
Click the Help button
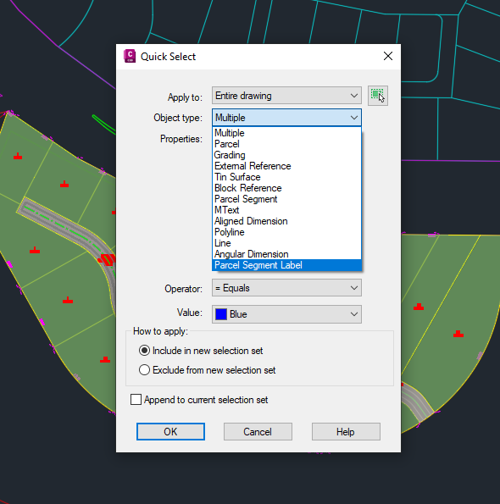(x=346, y=431)
